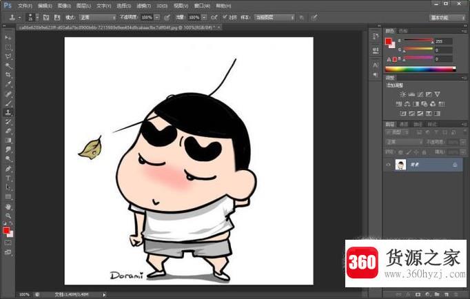Toggle the Clone Source panel
The height and width of the screenshot is (299, 470).
pos(57,17)
